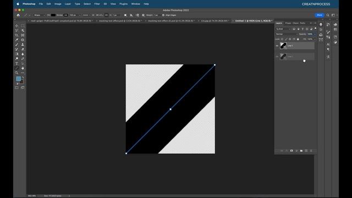Select the Path Selection tool
This screenshot has width=352, height=198.
click(x=23, y=63)
